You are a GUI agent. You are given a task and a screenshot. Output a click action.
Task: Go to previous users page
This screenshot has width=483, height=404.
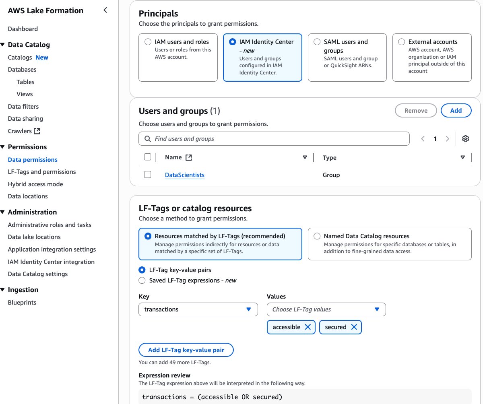coord(423,139)
